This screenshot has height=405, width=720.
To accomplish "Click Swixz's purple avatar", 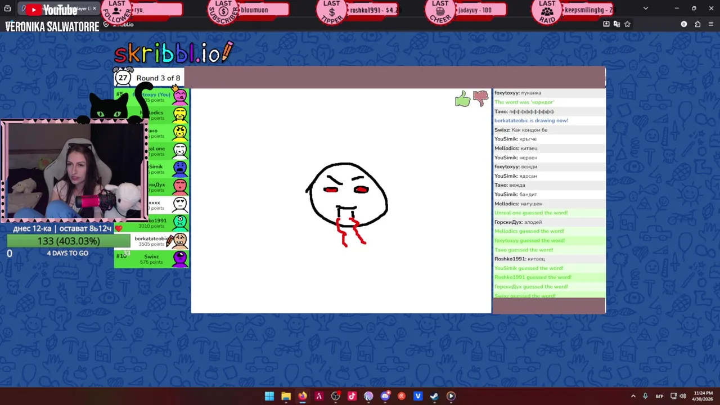I will [x=179, y=259].
